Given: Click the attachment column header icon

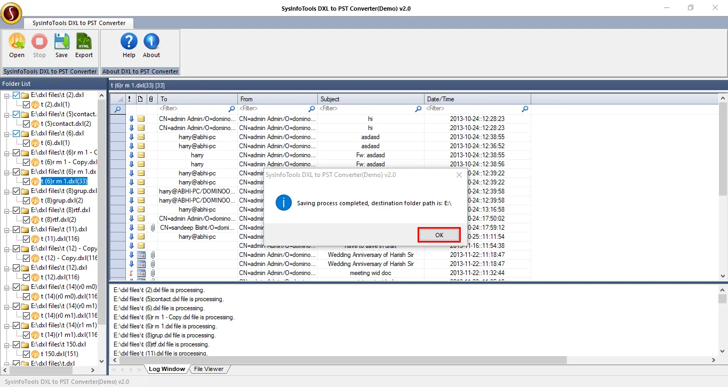Looking at the screenshot, I should (x=151, y=99).
